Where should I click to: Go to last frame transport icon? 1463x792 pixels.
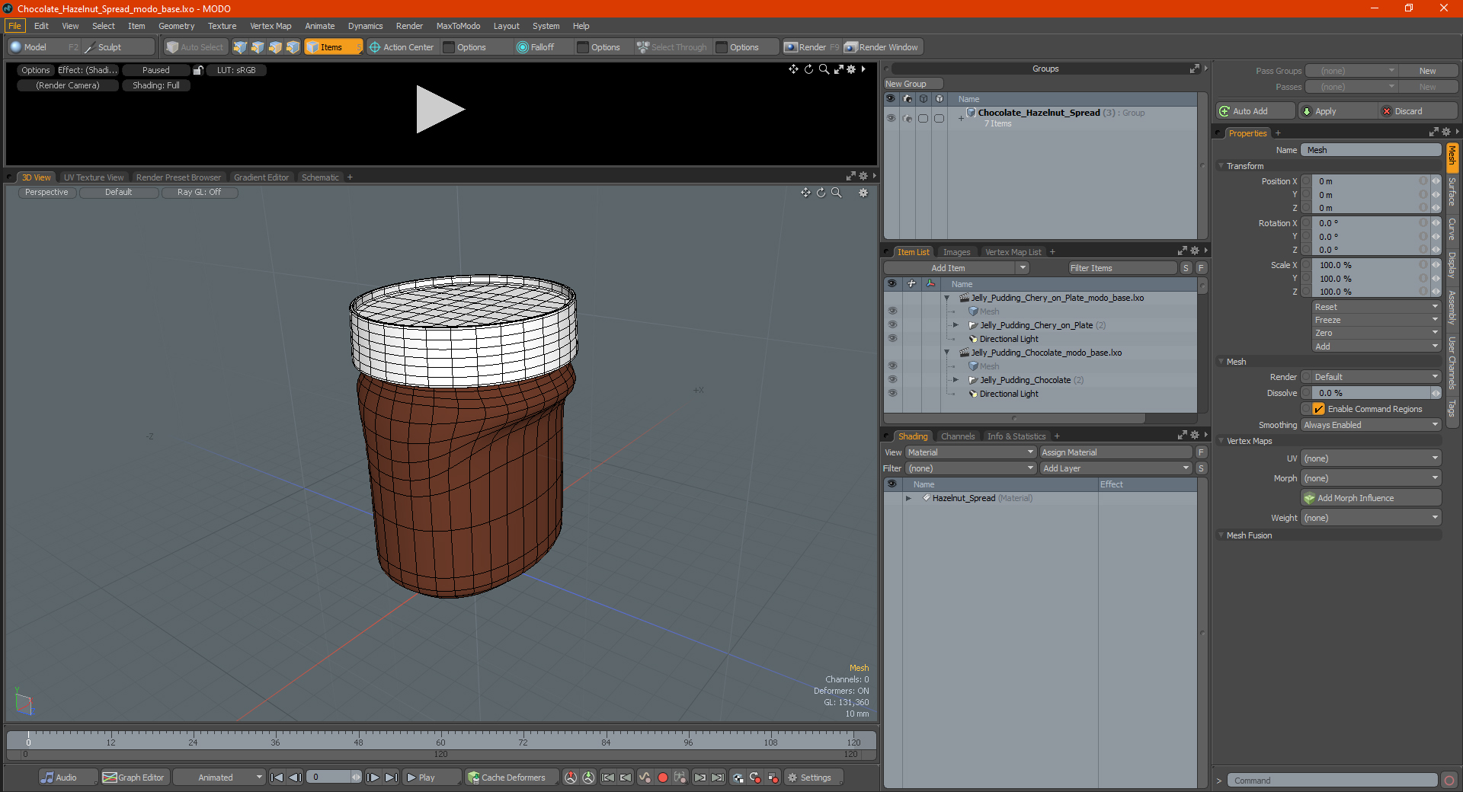click(x=391, y=778)
